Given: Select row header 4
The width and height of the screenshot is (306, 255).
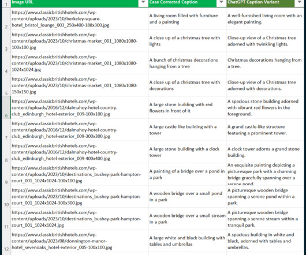Looking at the screenshot, I should 6,63.
